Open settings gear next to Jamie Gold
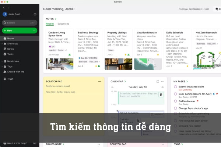This screenshot has width=221, height=147. point(35,14)
